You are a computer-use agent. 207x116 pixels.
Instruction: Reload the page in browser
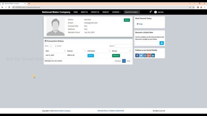pyautogui.click(x=9, y=7)
